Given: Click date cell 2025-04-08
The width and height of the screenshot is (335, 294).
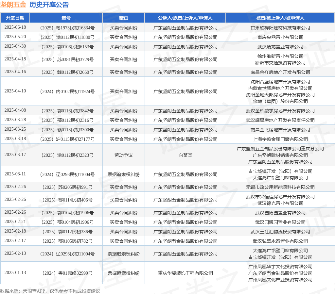Looking at the screenshot, I should point(15,110).
